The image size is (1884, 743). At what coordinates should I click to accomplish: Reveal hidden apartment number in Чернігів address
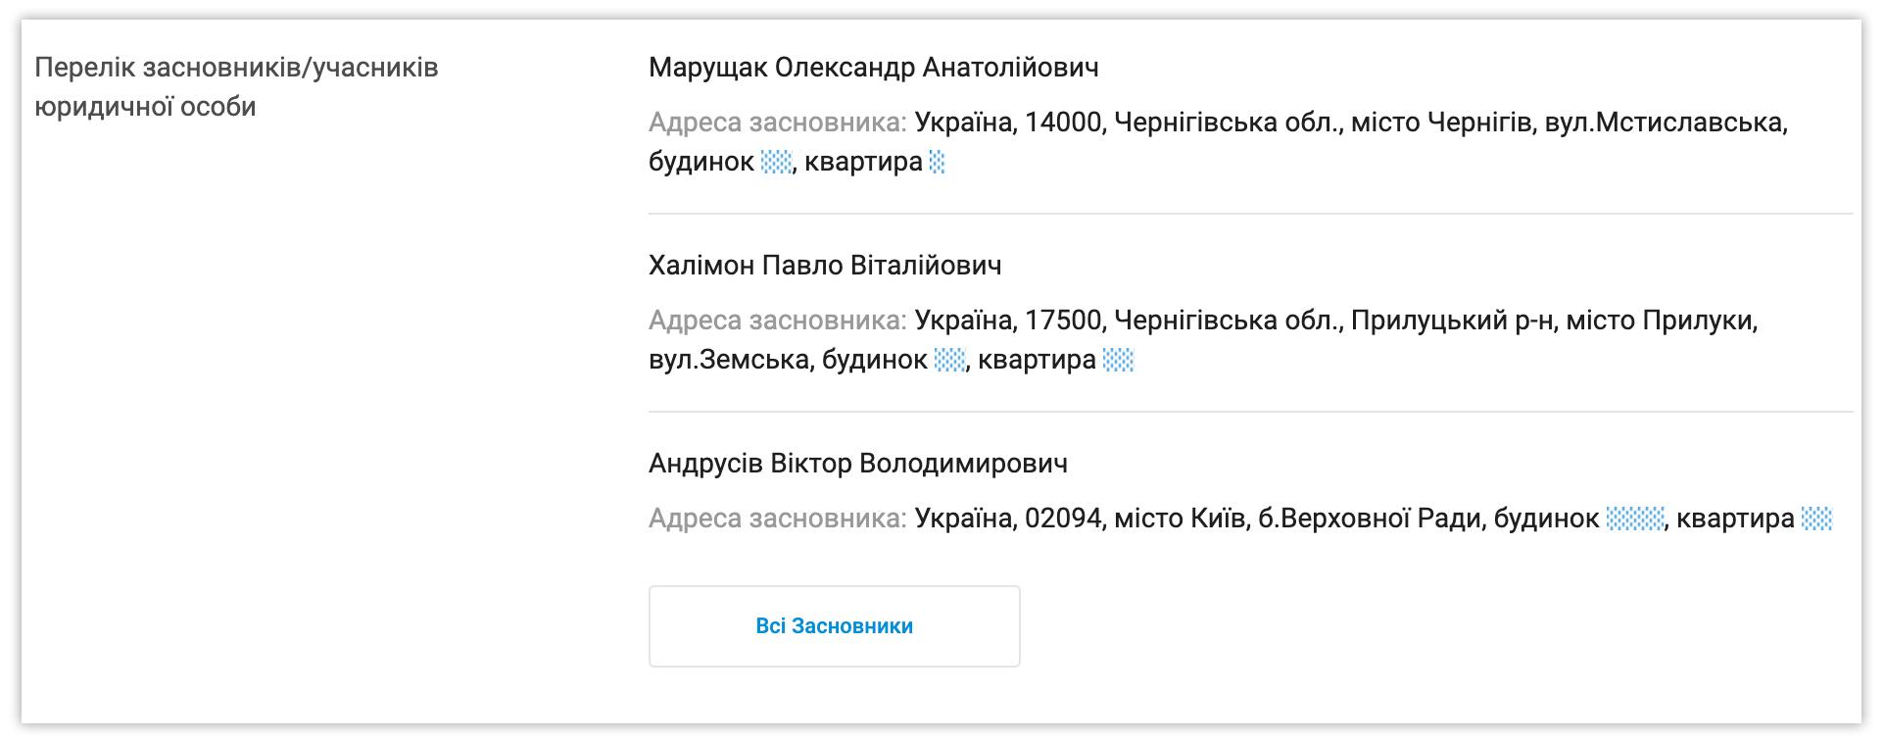click(x=937, y=162)
